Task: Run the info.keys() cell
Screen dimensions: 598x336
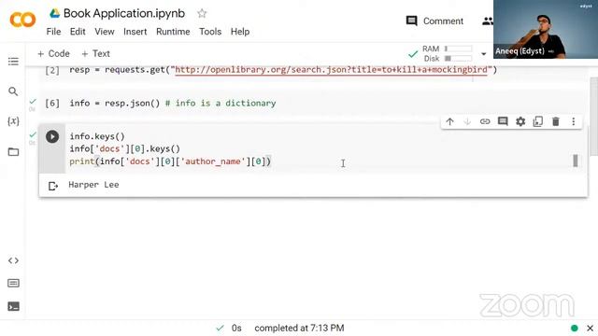Action: (x=52, y=136)
